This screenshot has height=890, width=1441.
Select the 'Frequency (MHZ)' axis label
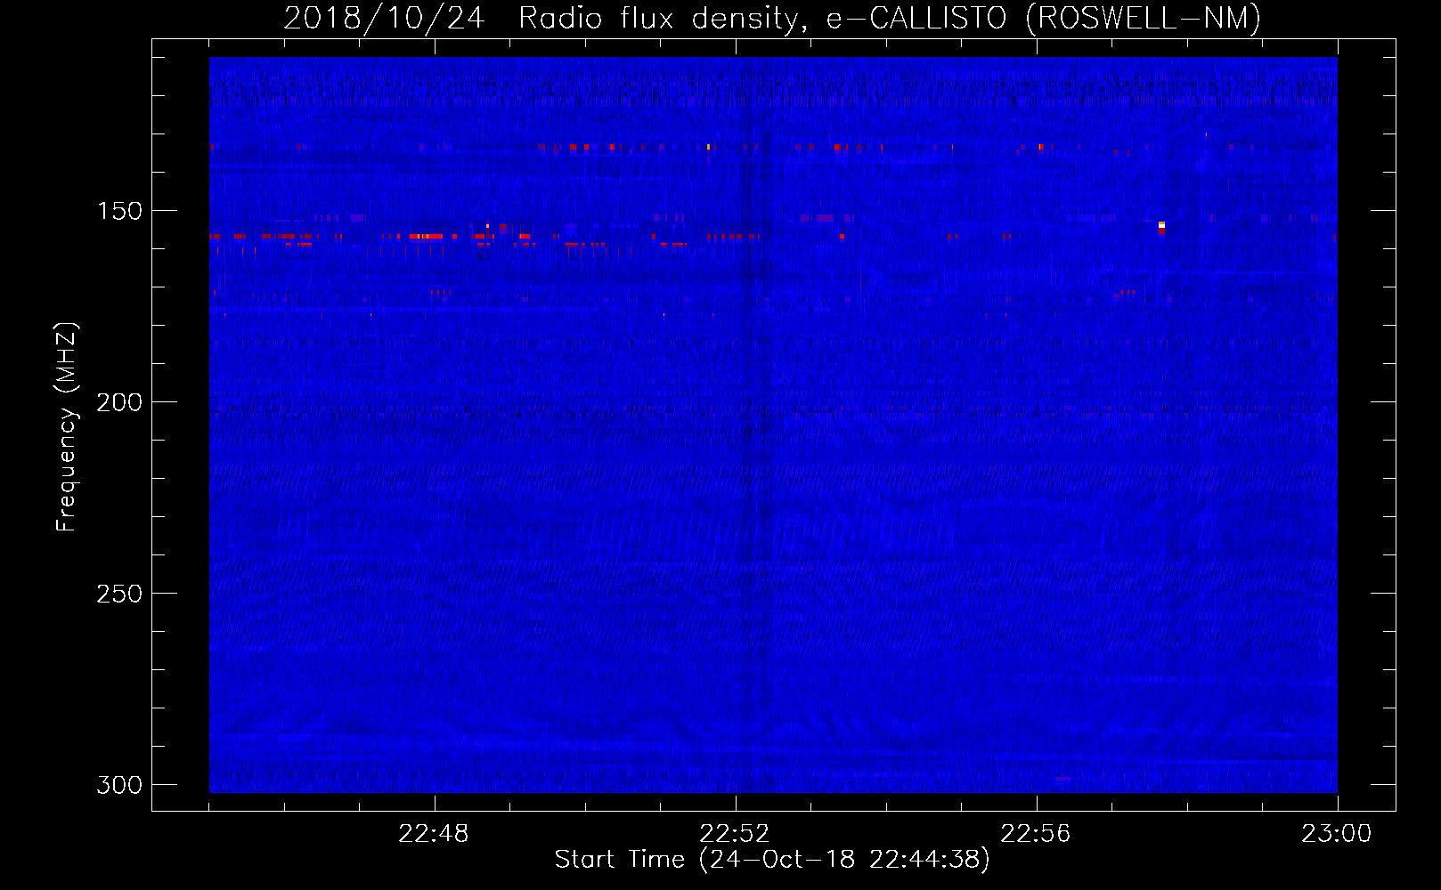point(67,426)
